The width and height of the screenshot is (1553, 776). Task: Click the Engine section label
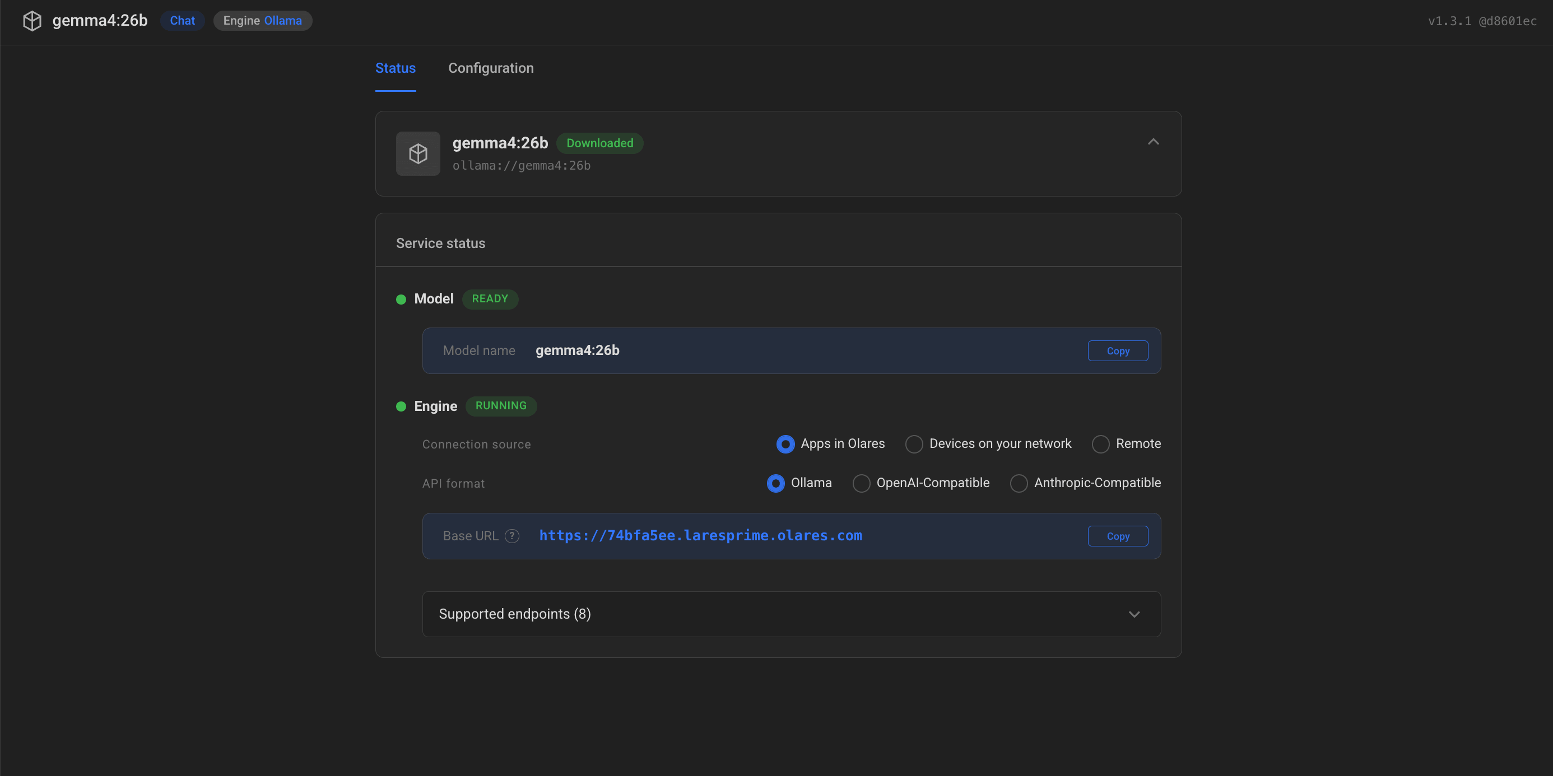click(435, 406)
